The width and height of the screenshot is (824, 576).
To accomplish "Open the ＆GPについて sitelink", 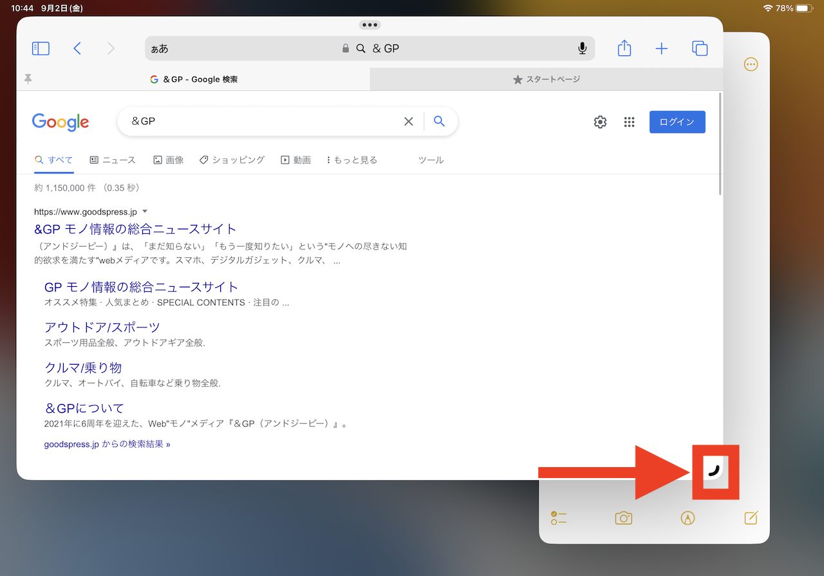I will point(84,408).
